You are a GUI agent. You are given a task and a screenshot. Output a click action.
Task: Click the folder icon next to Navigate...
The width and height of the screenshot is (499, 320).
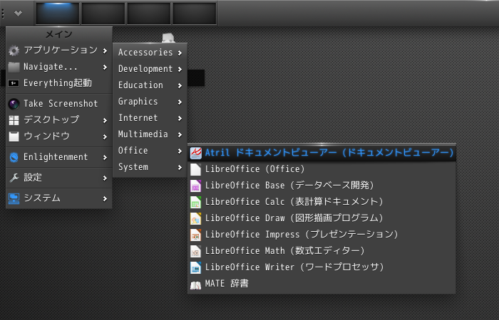click(x=14, y=67)
